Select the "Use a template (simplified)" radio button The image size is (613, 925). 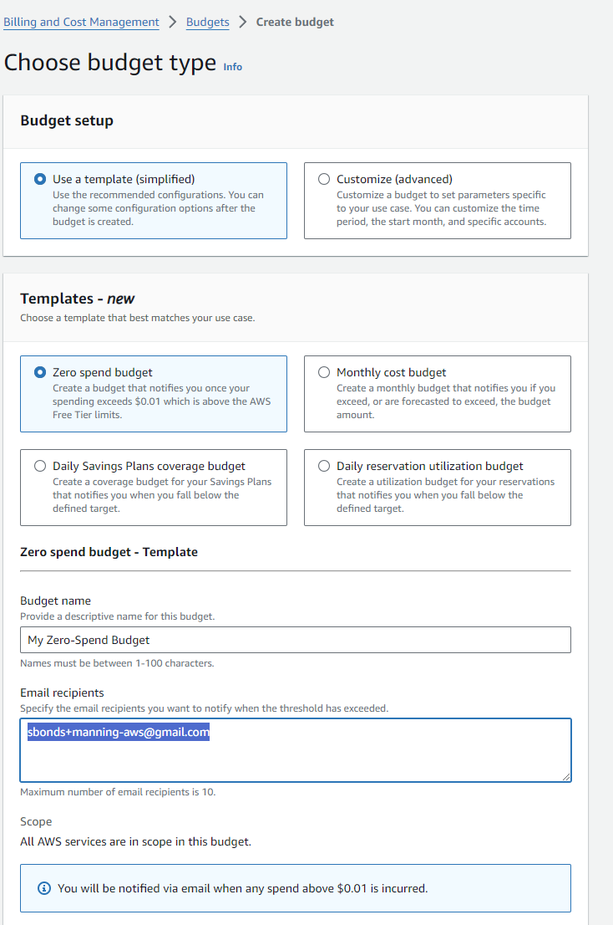tap(40, 179)
